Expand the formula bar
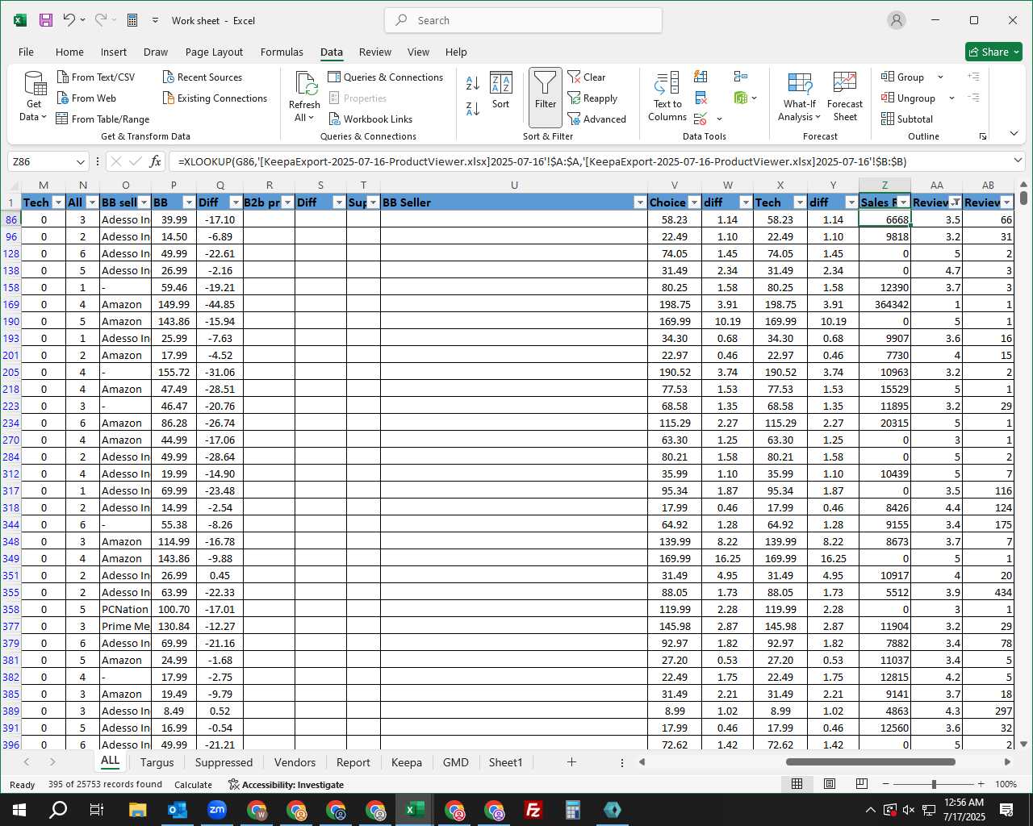 tap(1016, 161)
